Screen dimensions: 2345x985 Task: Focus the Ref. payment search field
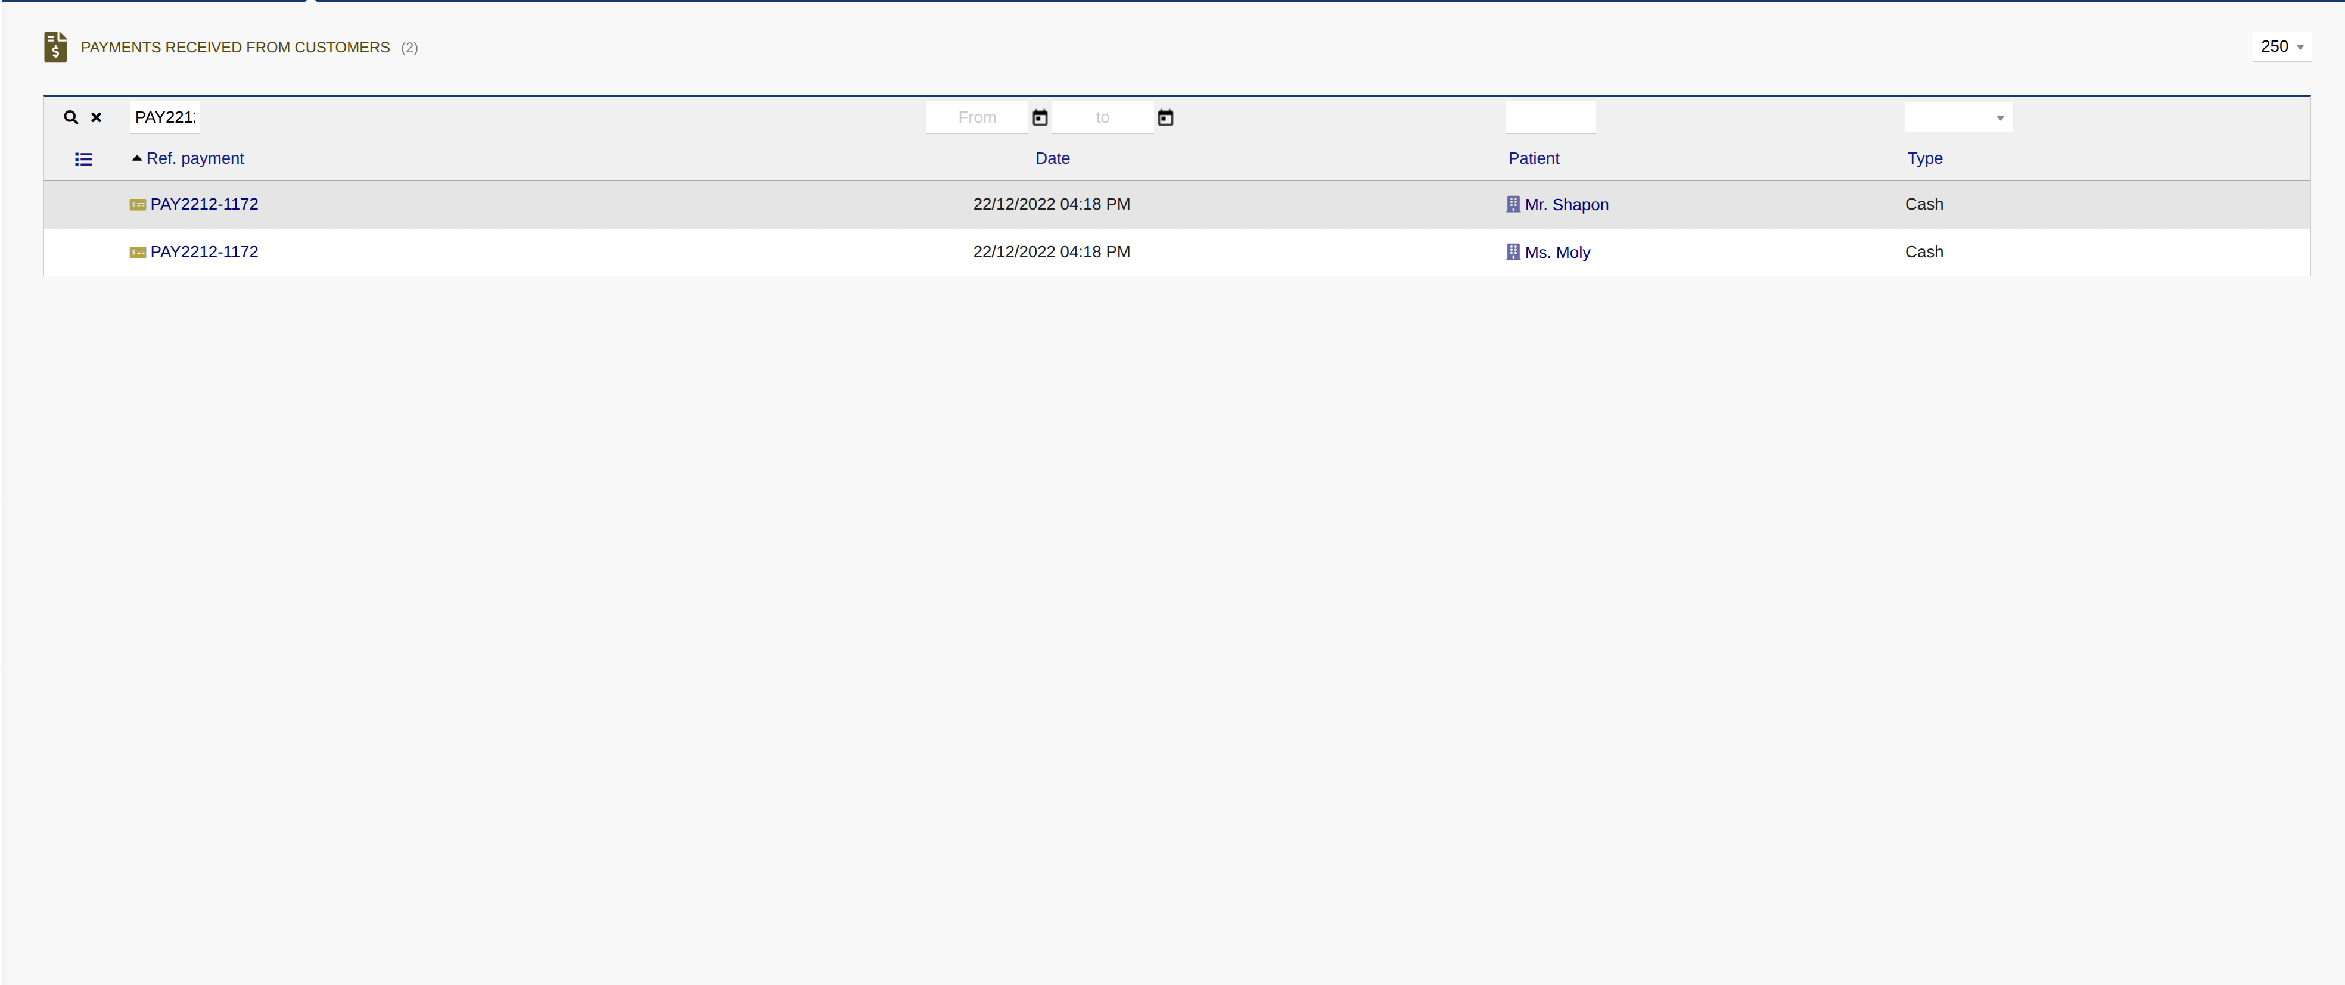coord(165,117)
